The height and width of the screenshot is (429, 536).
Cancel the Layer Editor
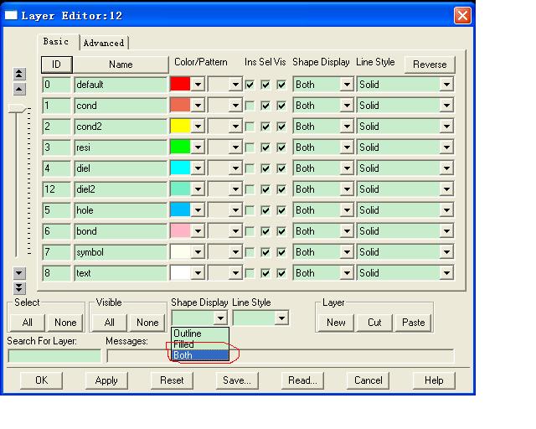click(x=368, y=380)
